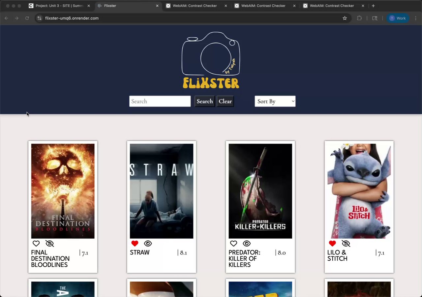Image resolution: width=422 pixels, height=297 pixels.
Task: Click the Straw title text
Action: [140, 252]
